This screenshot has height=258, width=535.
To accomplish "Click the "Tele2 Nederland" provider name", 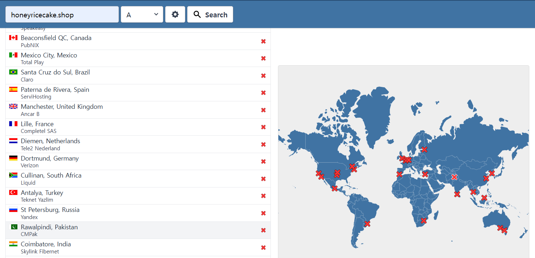I will point(40,148).
